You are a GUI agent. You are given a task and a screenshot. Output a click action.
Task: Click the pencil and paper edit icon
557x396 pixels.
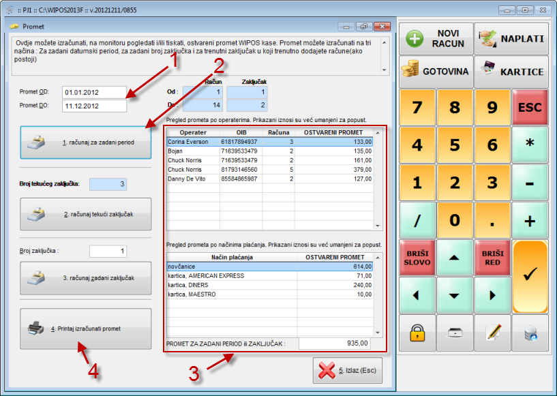[492, 333]
